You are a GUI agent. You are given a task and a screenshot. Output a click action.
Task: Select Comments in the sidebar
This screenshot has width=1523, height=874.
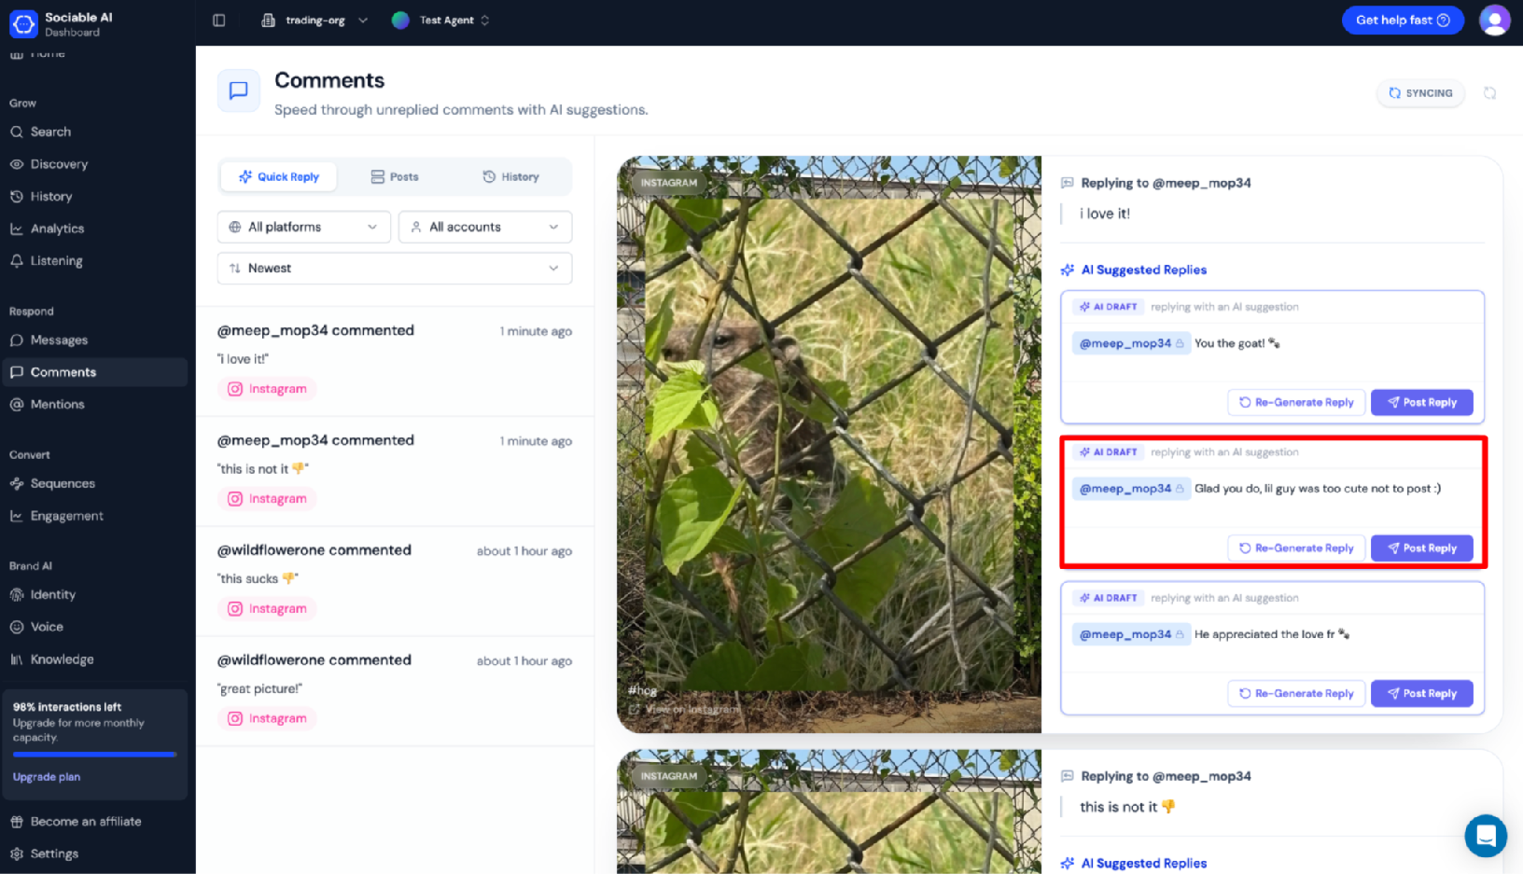pyautogui.click(x=93, y=372)
